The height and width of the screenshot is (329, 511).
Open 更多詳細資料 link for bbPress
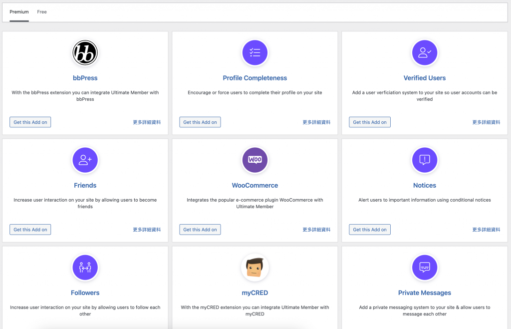coord(147,122)
